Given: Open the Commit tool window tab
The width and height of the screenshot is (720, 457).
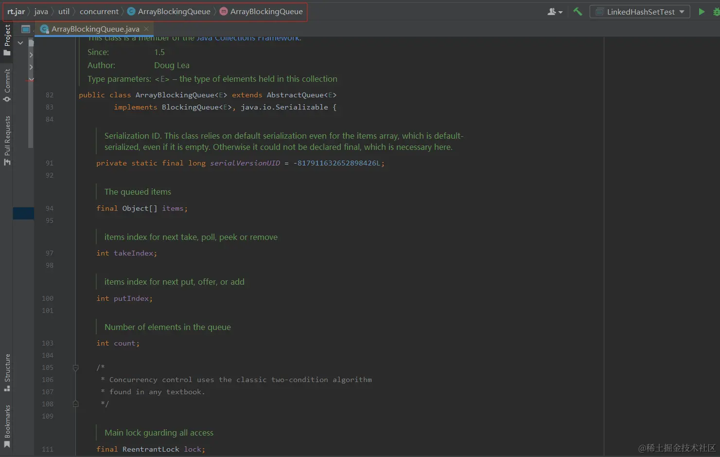Looking at the screenshot, I should point(7,85).
